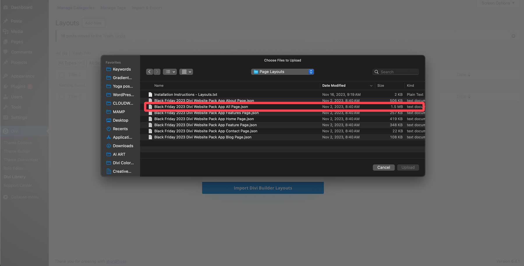Image resolution: width=524 pixels, height=266 pixels.
Task: Go to Desktop in Favorites sidebar
Action: pos(117,120)
